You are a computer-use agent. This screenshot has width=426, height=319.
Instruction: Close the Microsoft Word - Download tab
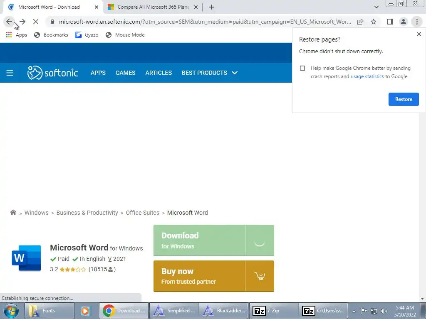pyautogui.click(x=97, y=7)
